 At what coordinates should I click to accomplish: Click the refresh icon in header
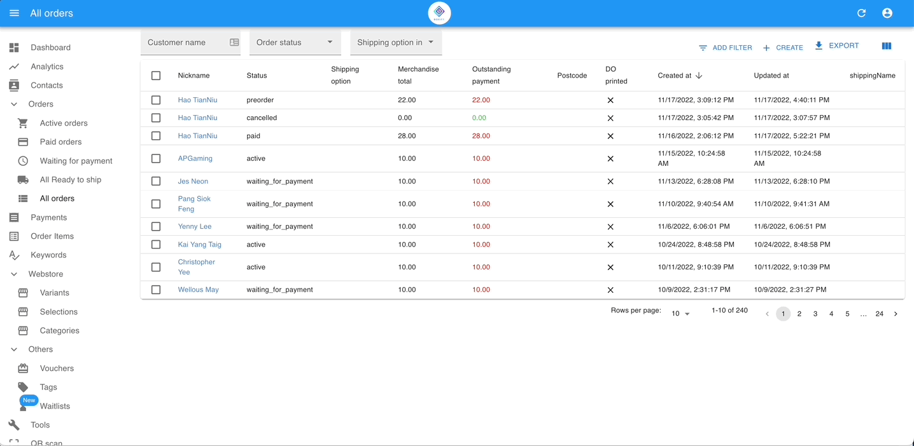click(x=861, y=13)
